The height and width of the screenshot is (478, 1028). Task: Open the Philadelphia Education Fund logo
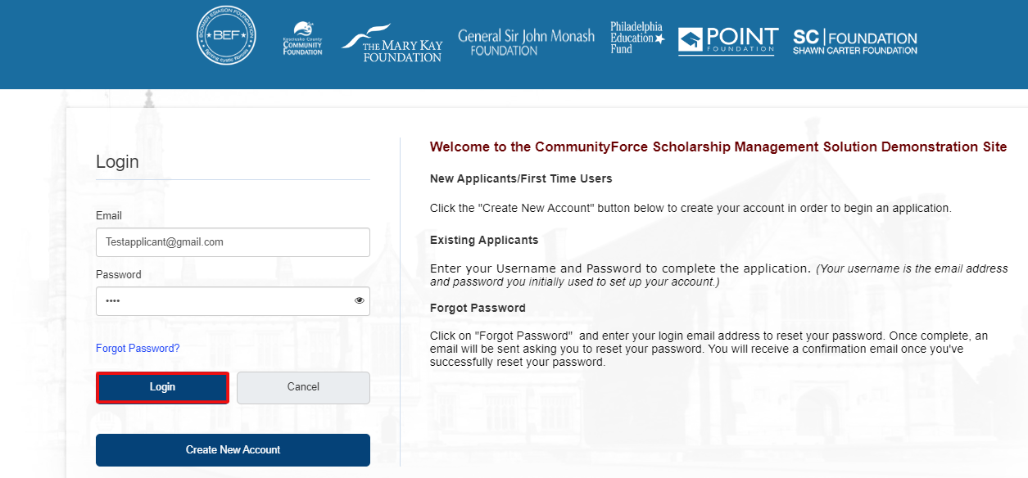coord(636,38)
